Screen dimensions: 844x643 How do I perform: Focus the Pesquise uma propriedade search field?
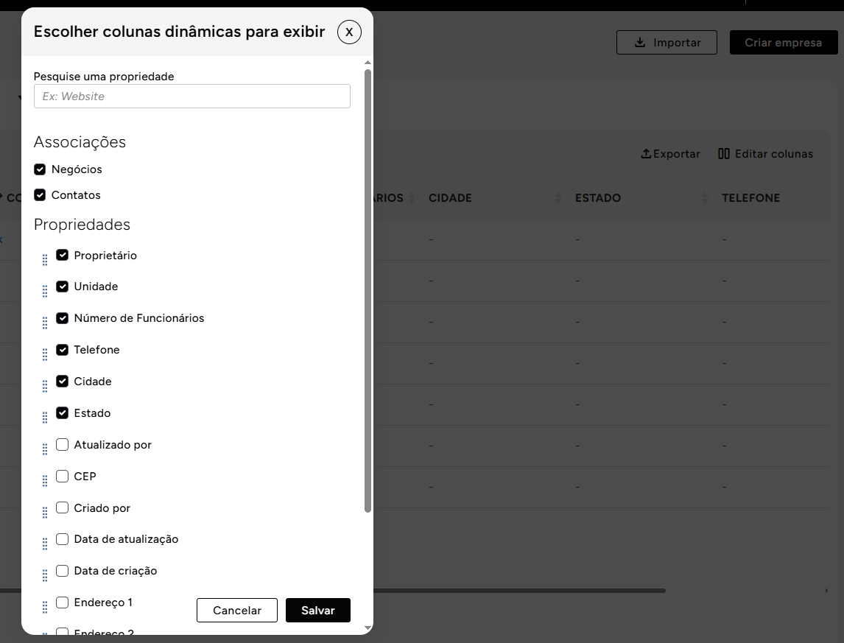pyautogui.click(x=191, y=96)
